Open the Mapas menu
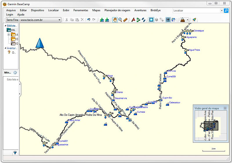 click(96, 10)
